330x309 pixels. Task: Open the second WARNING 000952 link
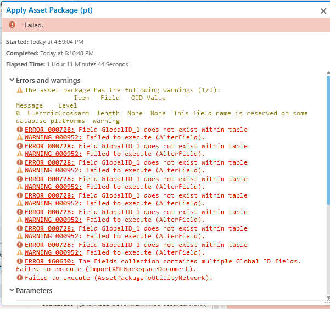53,154
